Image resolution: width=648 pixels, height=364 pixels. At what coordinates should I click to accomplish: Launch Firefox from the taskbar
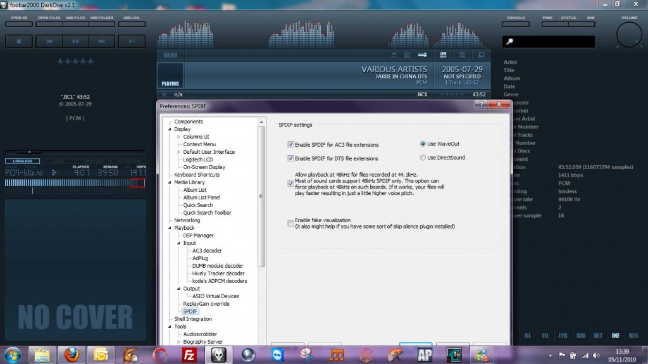[72, 355]
